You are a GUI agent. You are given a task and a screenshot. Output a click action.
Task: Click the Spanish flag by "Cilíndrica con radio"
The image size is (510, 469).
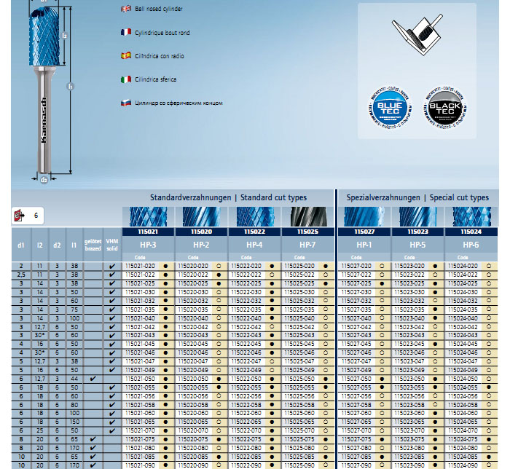[x=125, y=55]
